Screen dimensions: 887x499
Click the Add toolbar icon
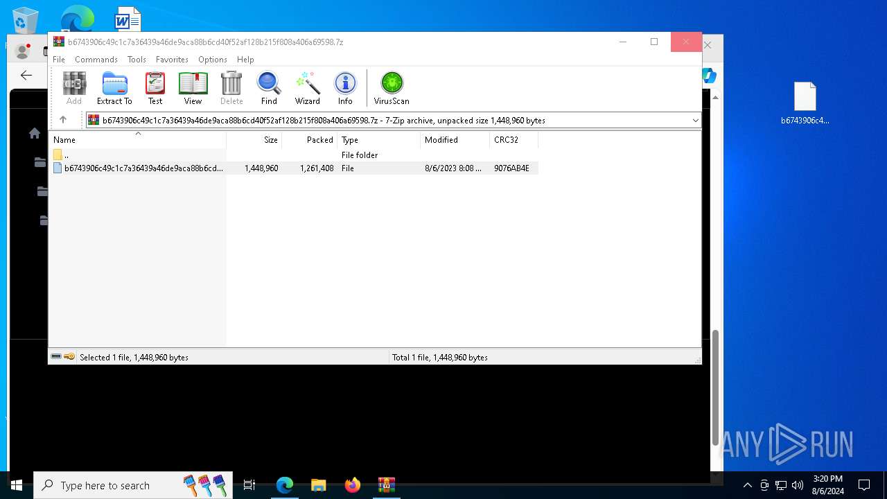[74, 88]
